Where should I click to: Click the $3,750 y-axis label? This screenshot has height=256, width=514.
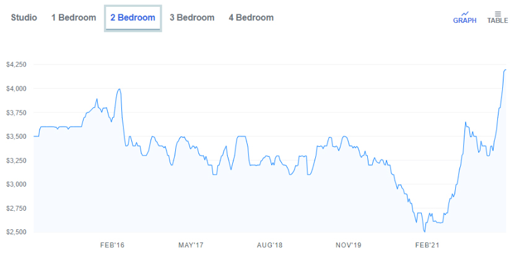click(16, 113)
